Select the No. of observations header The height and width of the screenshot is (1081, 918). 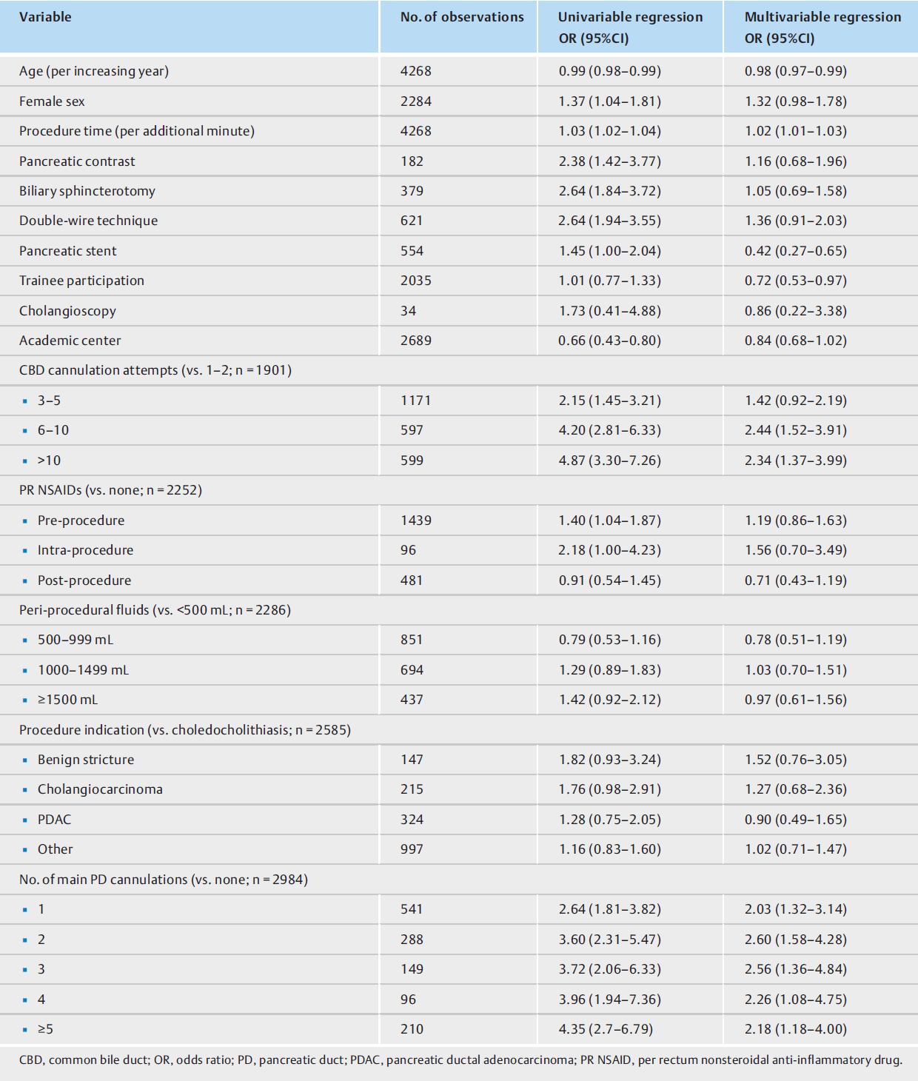click(x=462, y=17)
